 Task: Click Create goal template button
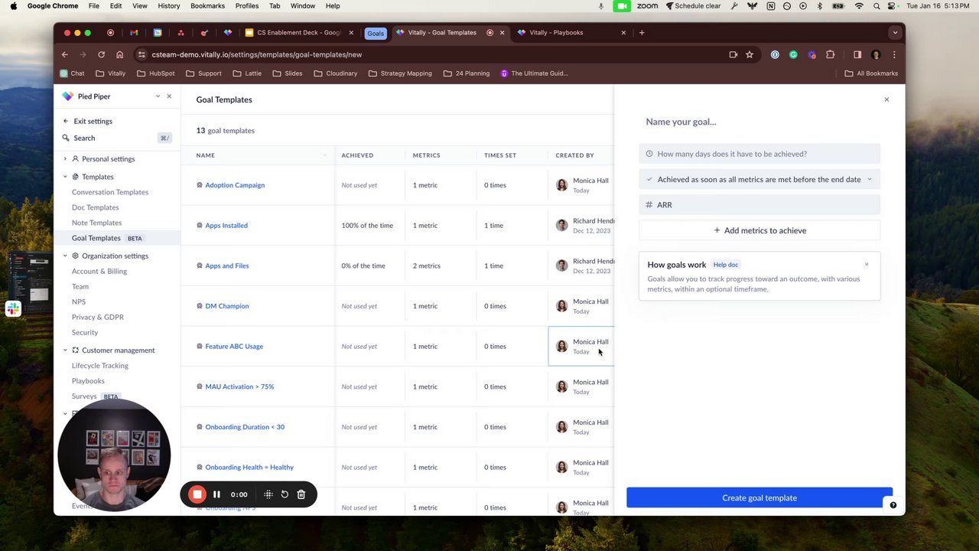click(x=759, y=497)
